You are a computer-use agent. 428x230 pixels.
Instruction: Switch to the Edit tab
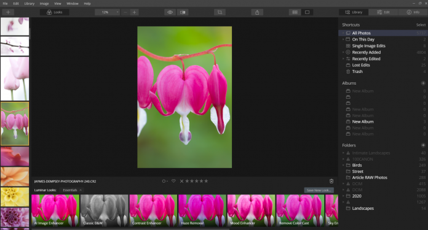[x=383, y=12]
